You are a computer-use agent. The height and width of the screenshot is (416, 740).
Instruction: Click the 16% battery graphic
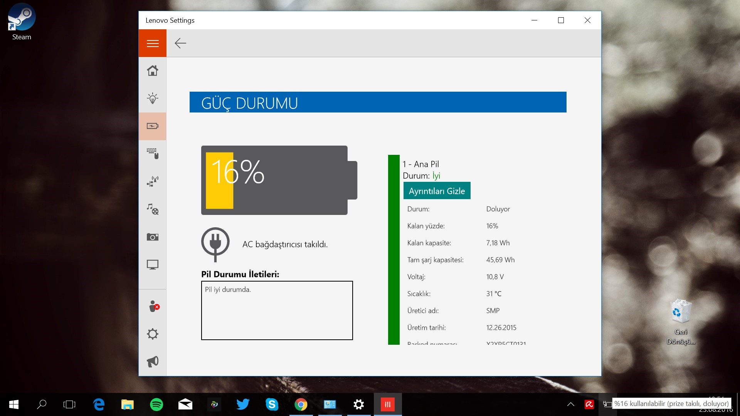279,180
